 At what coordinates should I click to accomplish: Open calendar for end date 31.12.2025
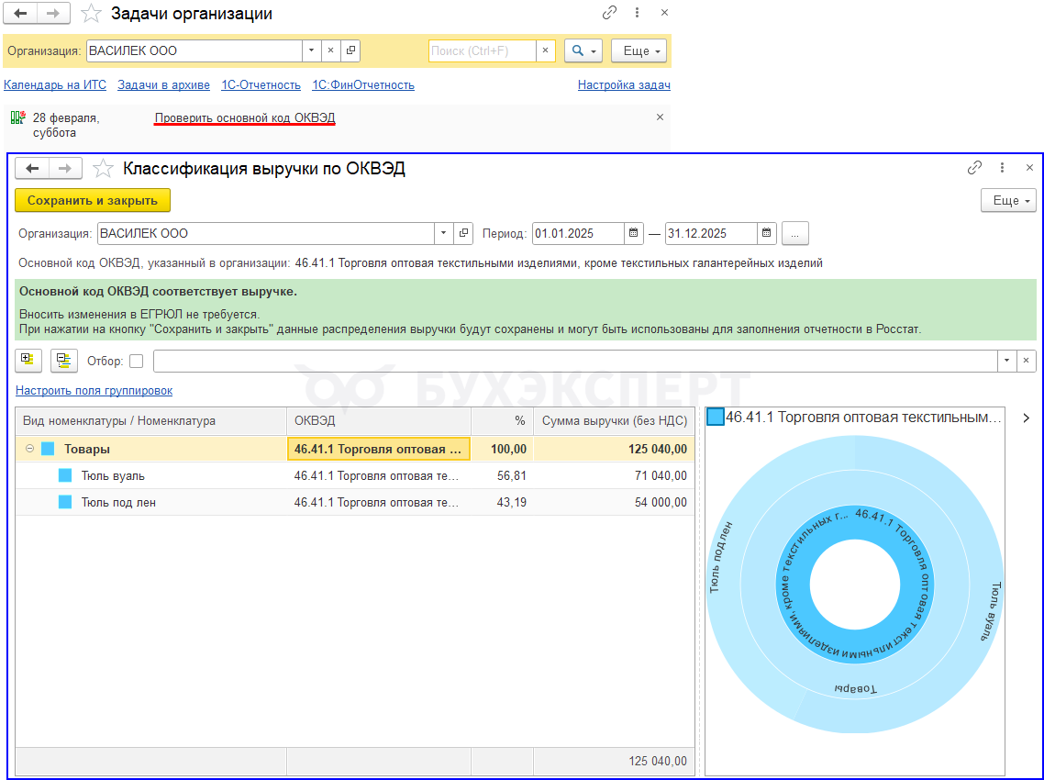point(766,233)
